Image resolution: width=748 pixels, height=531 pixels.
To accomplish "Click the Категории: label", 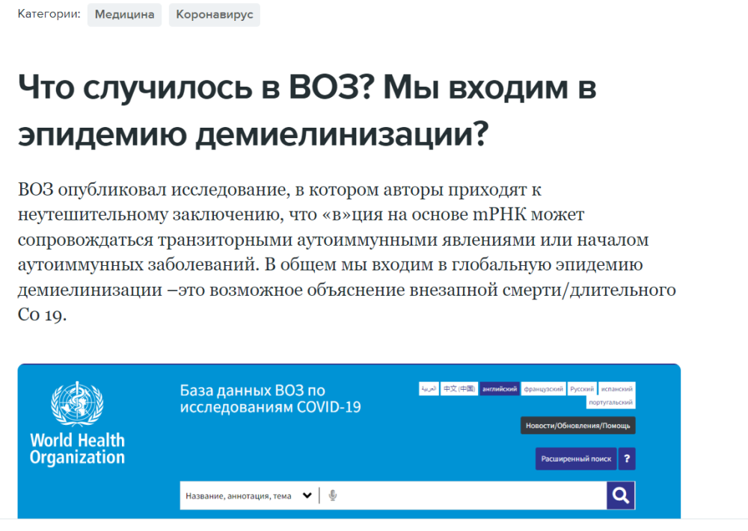I will click(49, 13).
